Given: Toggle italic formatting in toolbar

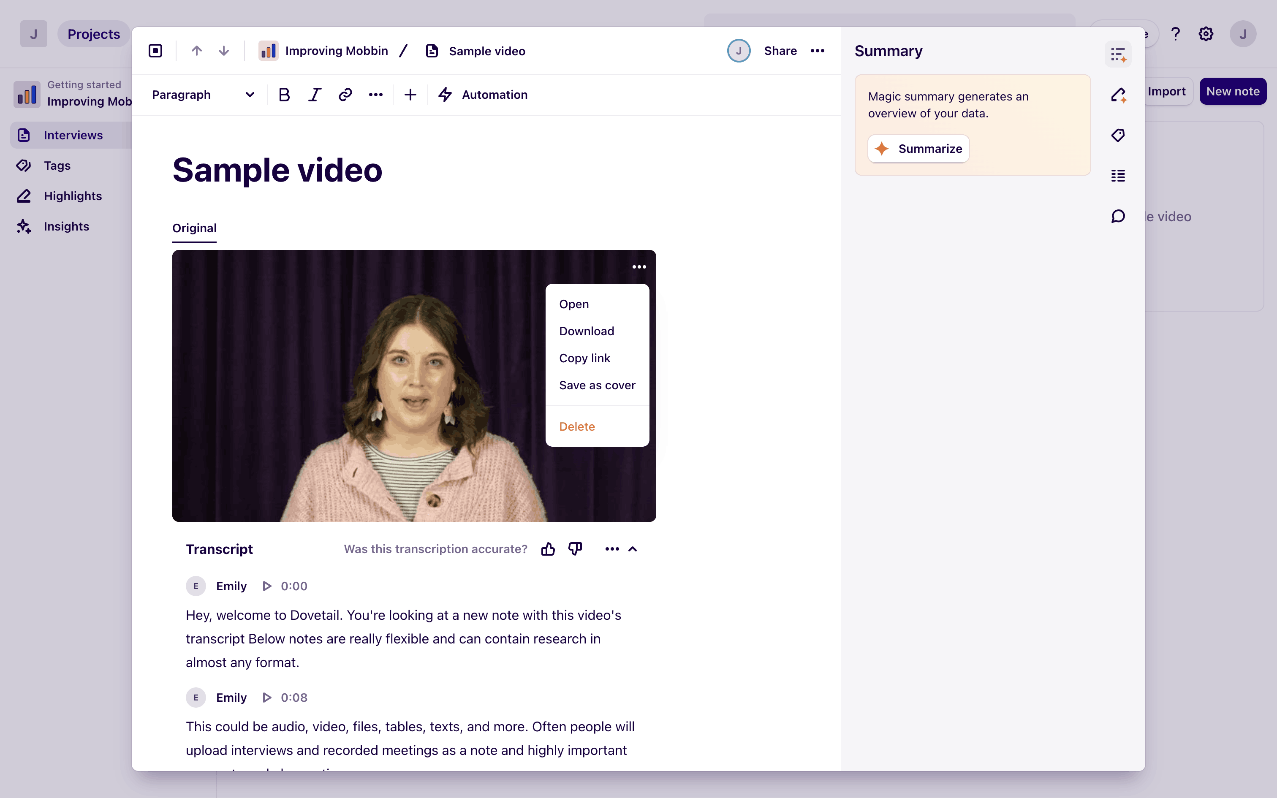Looking at the screenshot, I should point(315,95).
